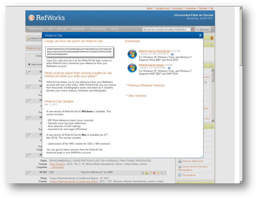Click the Universidad Pablo de Olavide text
Viewport: 257px width, 198px height.
click(x=194, y=15)
